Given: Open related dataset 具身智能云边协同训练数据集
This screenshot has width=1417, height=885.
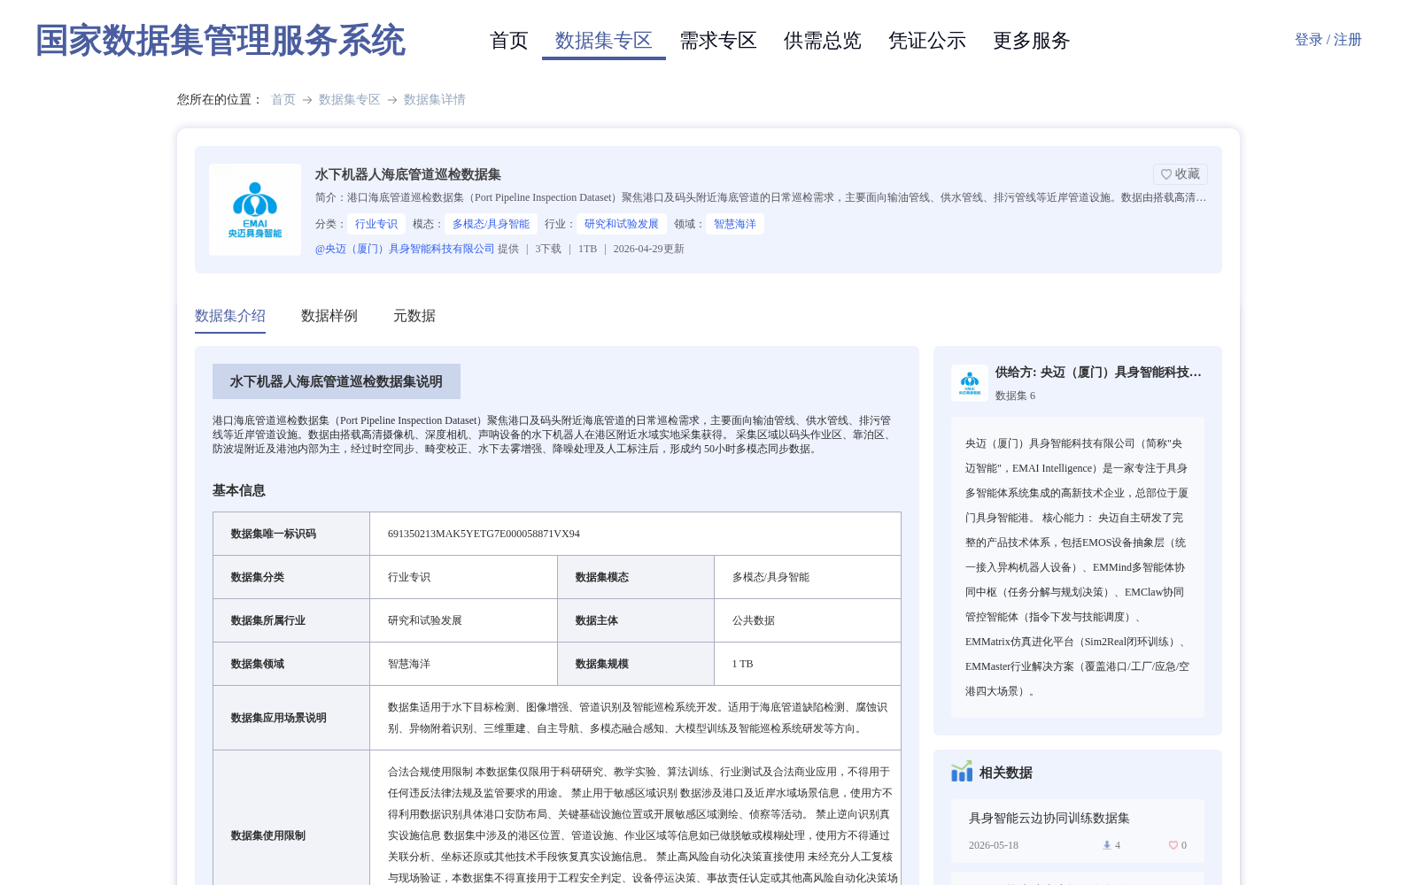Looking at the screenshot, I should pos(1049,819).
